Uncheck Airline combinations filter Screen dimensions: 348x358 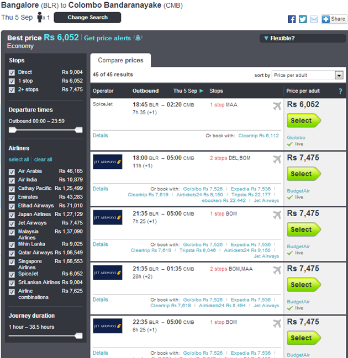coord(12,292)
